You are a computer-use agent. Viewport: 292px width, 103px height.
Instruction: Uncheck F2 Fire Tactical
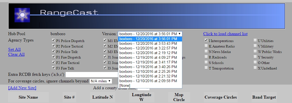[x=53, y=62]
